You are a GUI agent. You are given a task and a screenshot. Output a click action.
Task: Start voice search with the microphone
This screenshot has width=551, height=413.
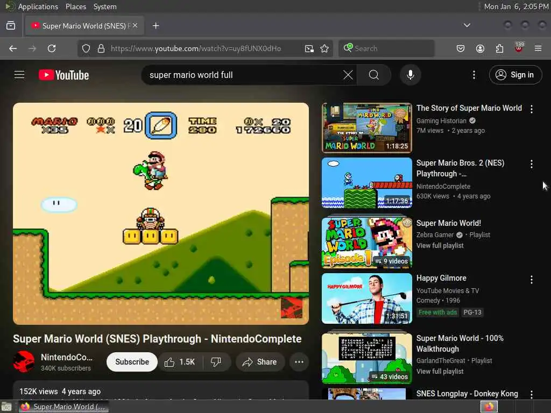point(410,75)
